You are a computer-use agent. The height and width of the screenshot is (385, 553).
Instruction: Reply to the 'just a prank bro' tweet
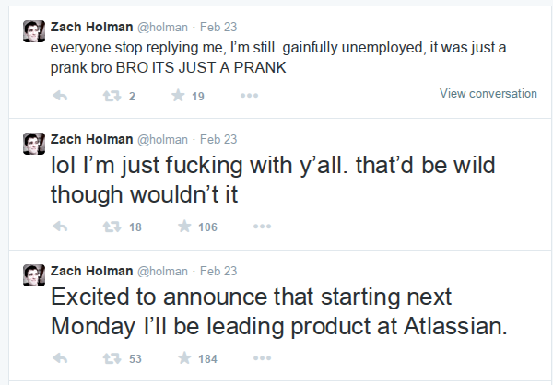click(x=60, y=96)
